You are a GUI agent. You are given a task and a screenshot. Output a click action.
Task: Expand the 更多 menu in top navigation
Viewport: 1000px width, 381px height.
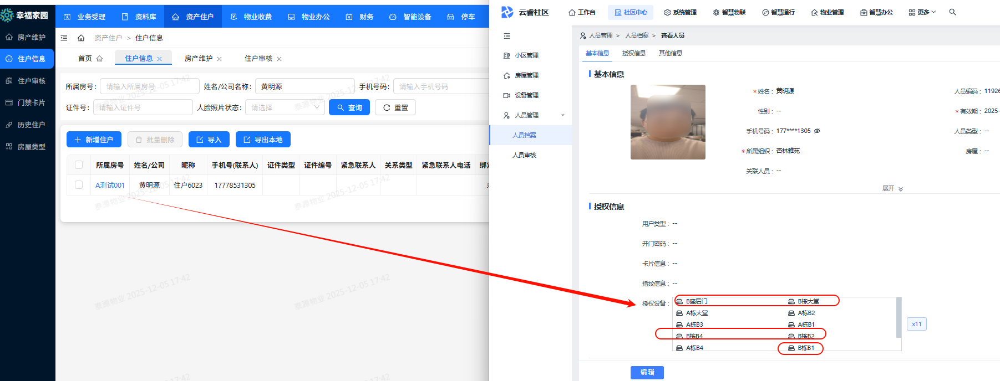click(922, 12)
